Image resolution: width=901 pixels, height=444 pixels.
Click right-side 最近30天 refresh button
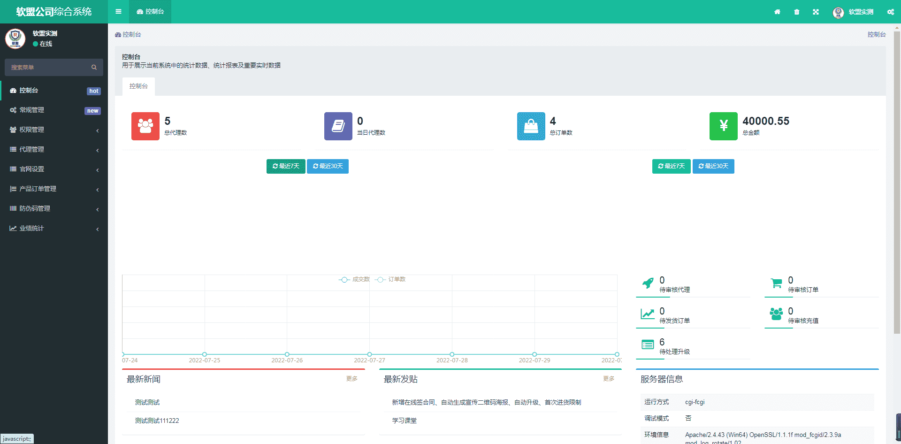point(713,166)
